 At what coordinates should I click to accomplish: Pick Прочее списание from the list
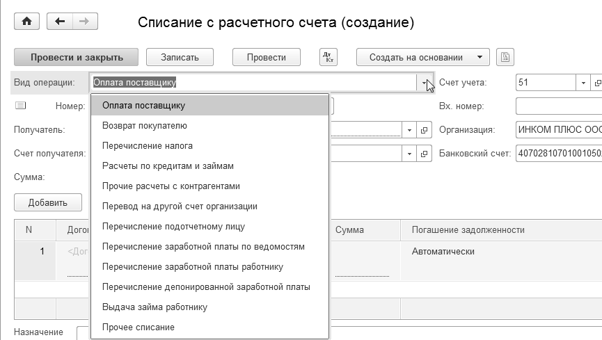[138, 327]
